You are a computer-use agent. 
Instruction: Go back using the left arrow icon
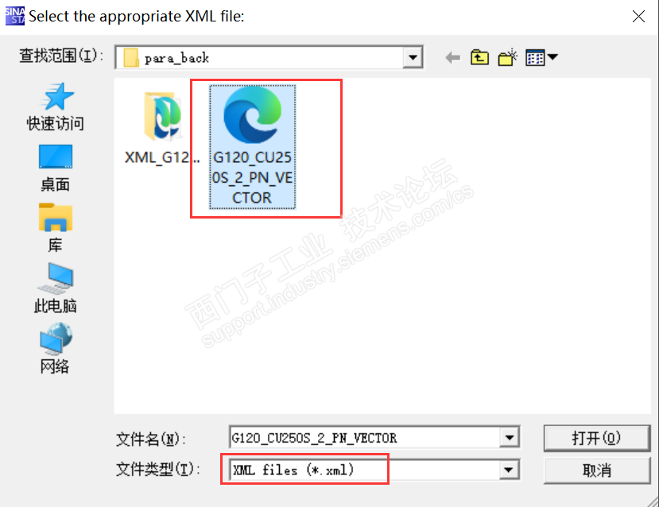point(452,57)
